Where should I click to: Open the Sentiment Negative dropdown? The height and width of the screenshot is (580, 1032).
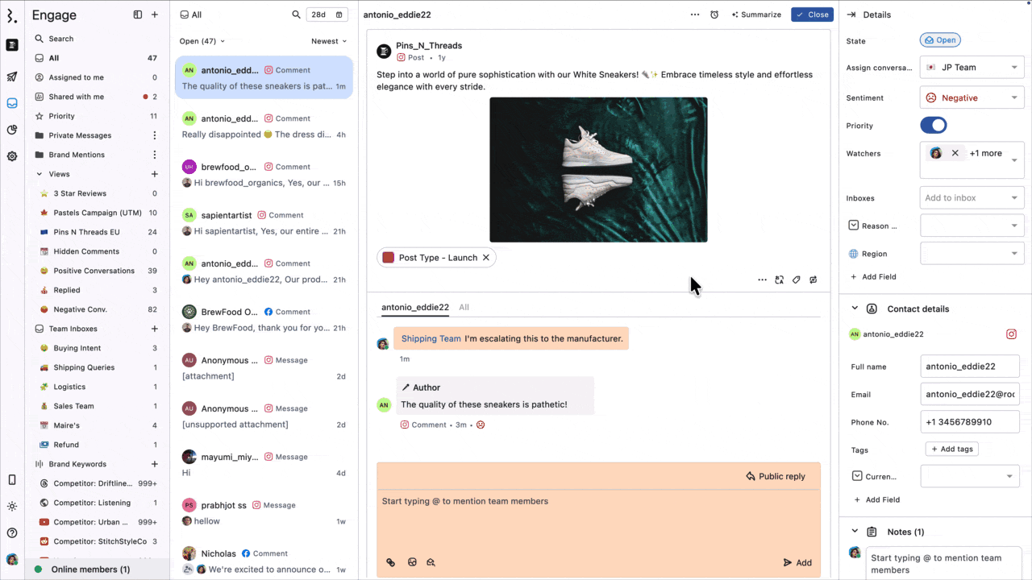click(x=972, y=97)
